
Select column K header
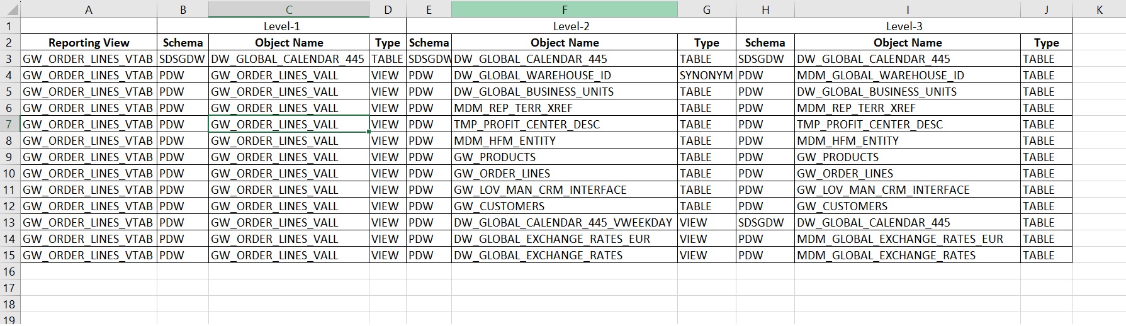coord(1099,9)
